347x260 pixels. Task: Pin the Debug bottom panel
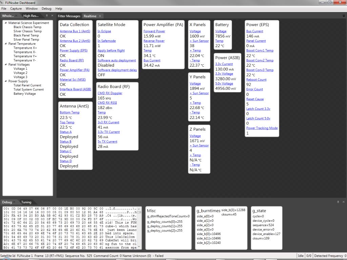tap(338, 202)
